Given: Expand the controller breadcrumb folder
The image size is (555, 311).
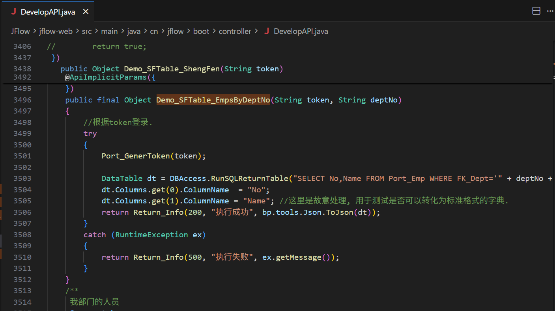Looking at the screenshot, I should (x=235, y=31).
